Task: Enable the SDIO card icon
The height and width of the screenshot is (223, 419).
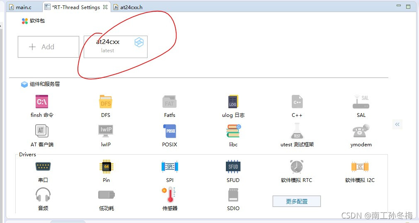Action: [233, 195]
